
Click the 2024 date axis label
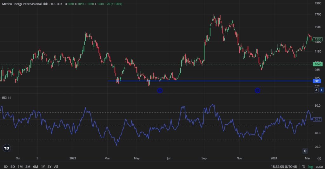[x=274, y=158]
